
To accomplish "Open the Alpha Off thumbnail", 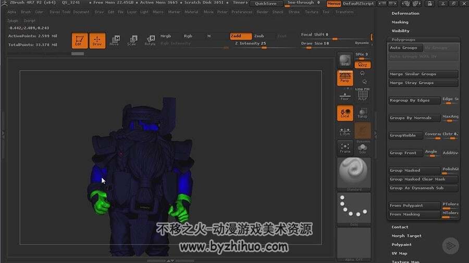I will [x=354, y=244].
